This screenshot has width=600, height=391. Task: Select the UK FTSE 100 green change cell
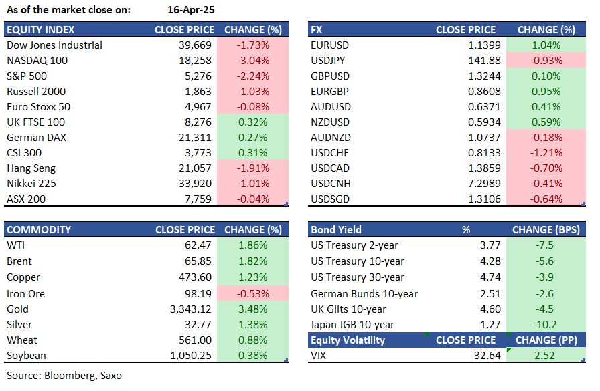[252, 122]
